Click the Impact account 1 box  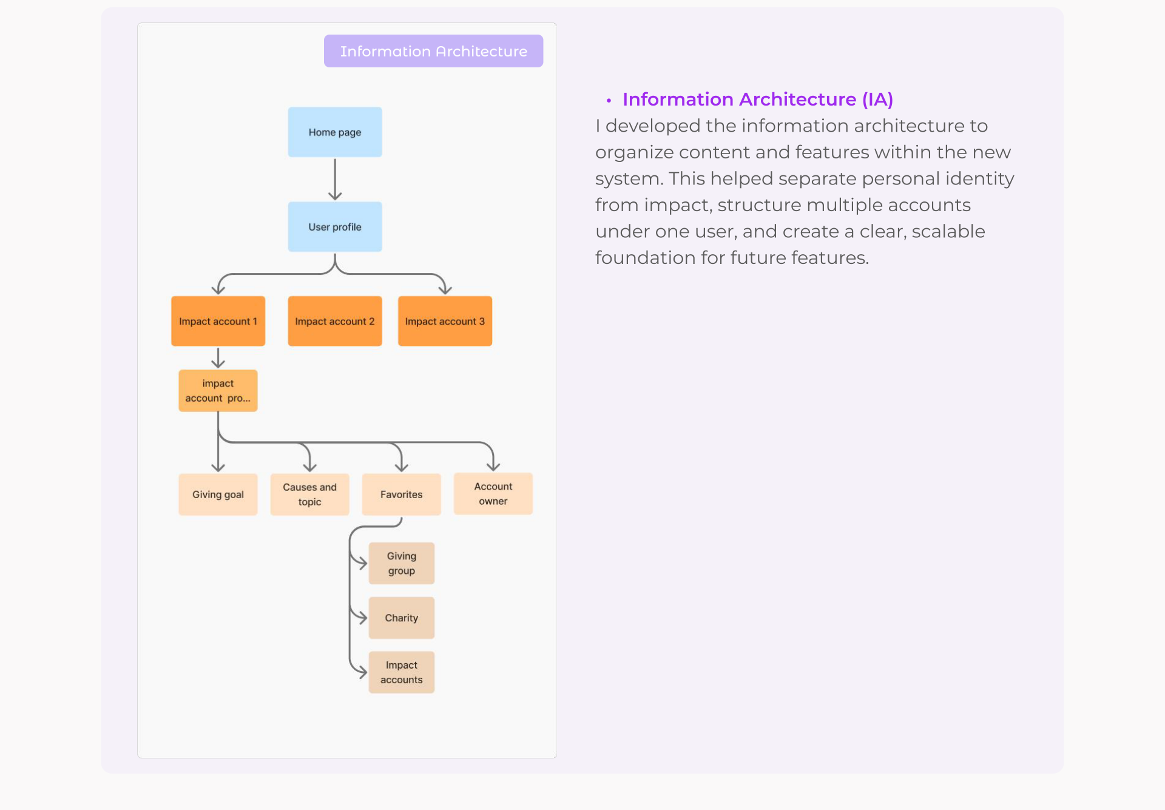tap(218, 321)
